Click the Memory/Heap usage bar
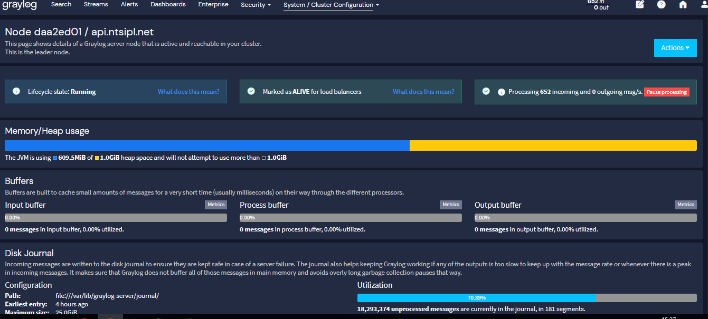708x319 pixels. 351,146
